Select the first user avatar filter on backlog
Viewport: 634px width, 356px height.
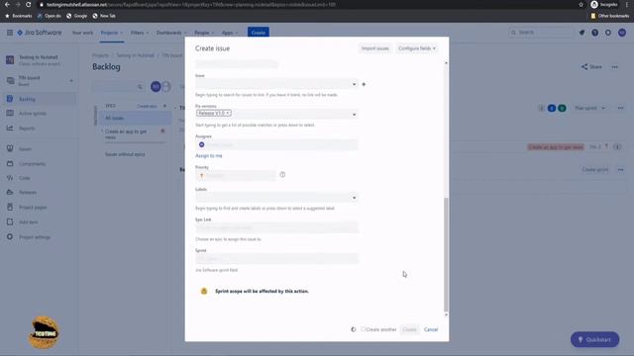pyautogui.click(x=156, y=86)
